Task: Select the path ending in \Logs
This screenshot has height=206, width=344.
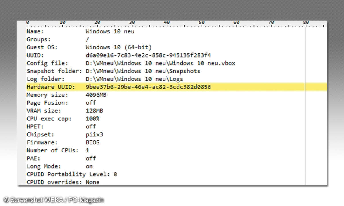Action: (134, 79)
